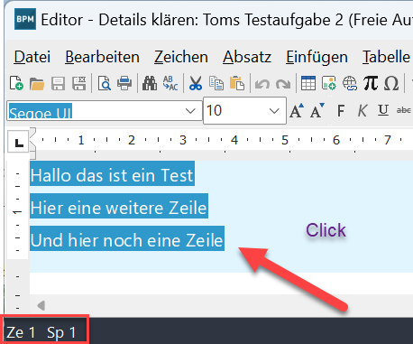Paste from the clipboard

pyautogui.click(x=237, y=83)
